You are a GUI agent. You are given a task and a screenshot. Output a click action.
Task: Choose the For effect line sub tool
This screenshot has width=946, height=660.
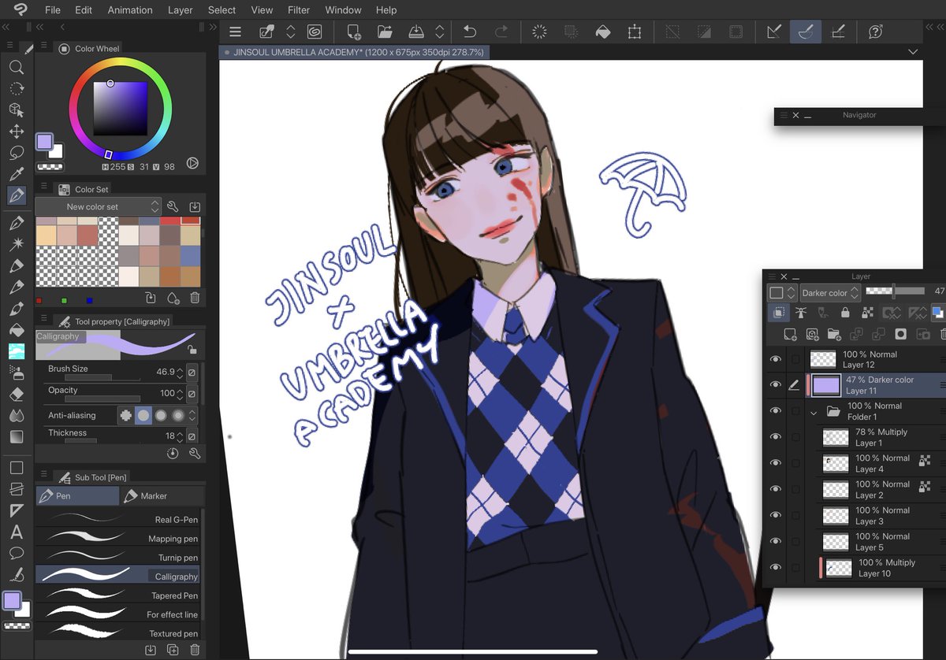point(117,614)
